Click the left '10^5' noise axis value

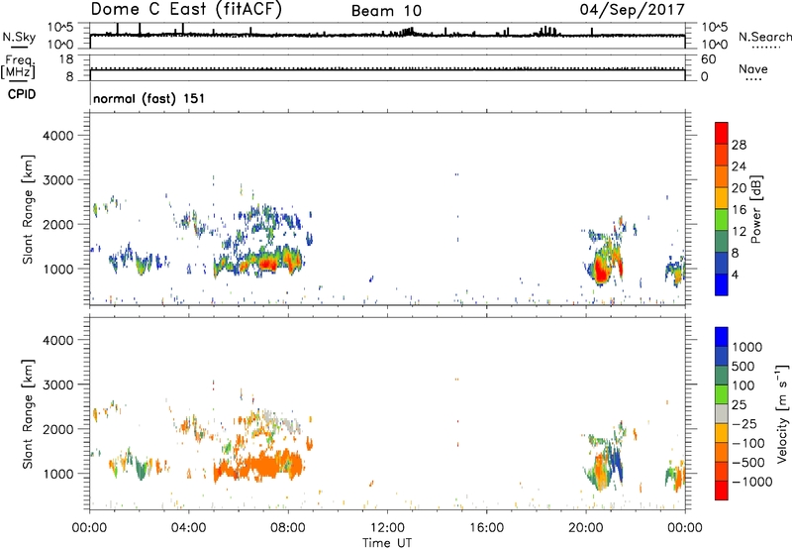coord(60,28)
